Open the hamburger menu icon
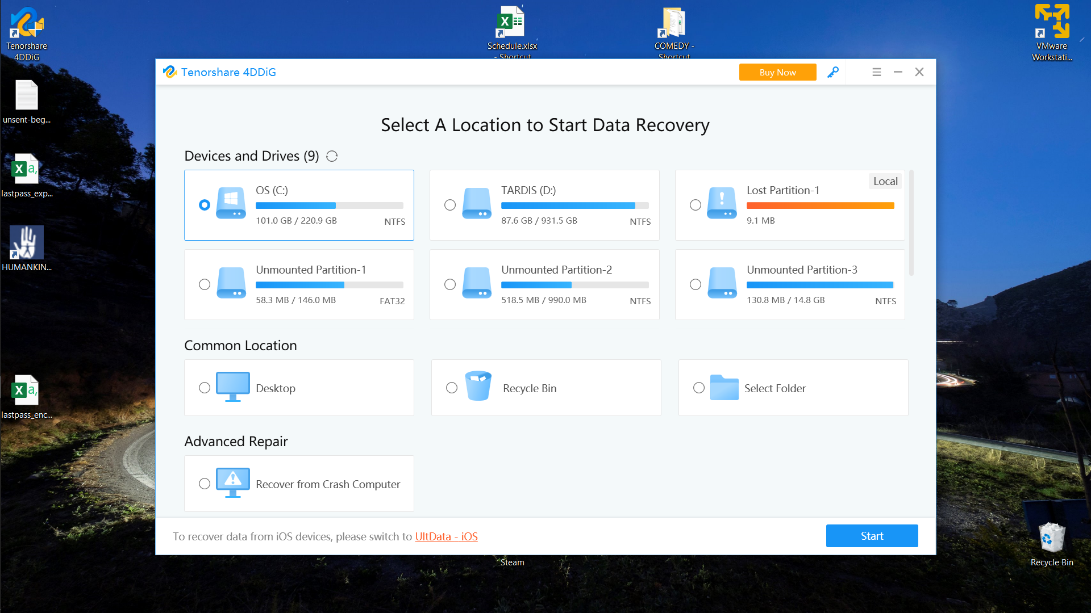The width and height of the screenshot is (1091, 613). pos(876,72)
